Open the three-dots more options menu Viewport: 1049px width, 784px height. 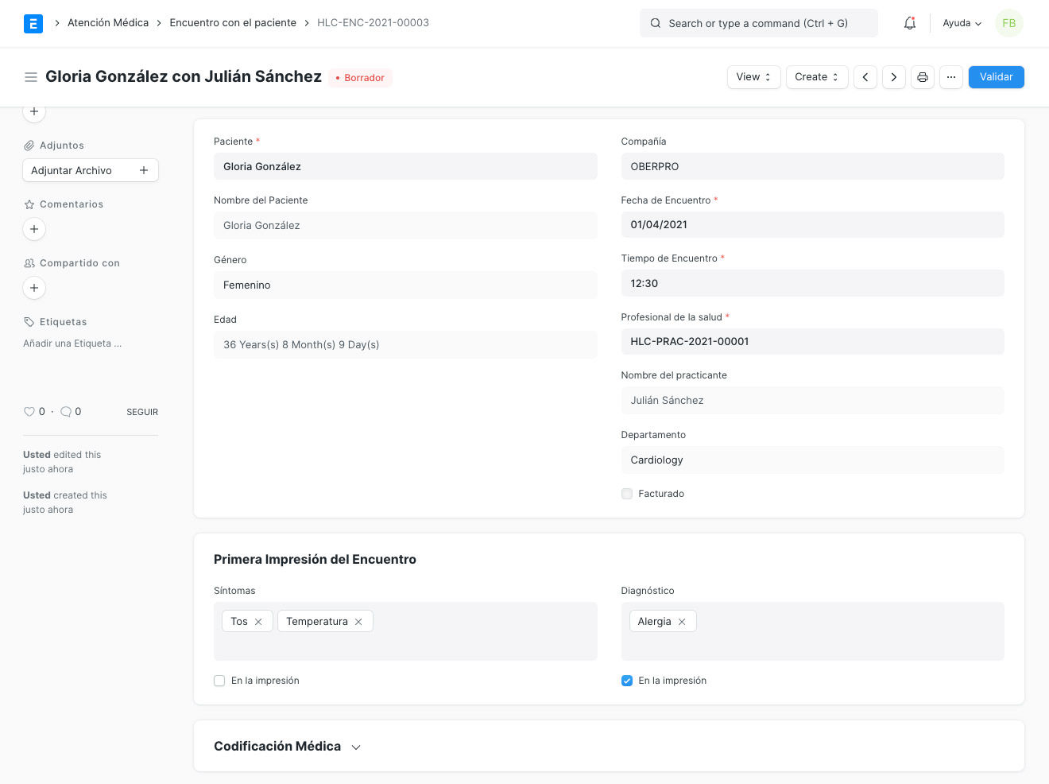[951, 77]
